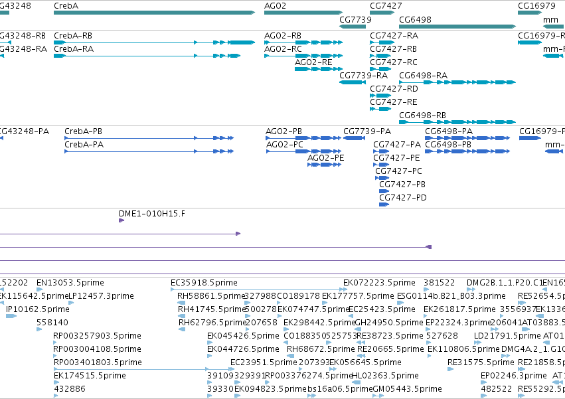The width and height of the screenshot is (565, 399).
Task: Click the EP02246.3prime EST label
Action: [514, 376]
